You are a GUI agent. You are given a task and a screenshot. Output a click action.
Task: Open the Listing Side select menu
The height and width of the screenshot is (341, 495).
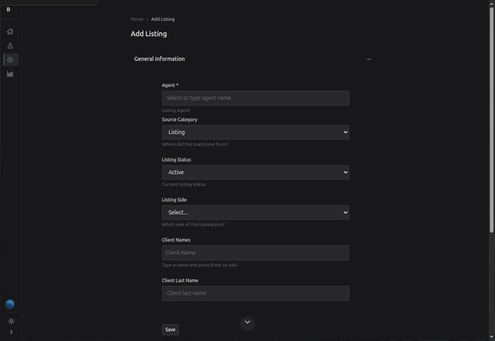[255, 212]
